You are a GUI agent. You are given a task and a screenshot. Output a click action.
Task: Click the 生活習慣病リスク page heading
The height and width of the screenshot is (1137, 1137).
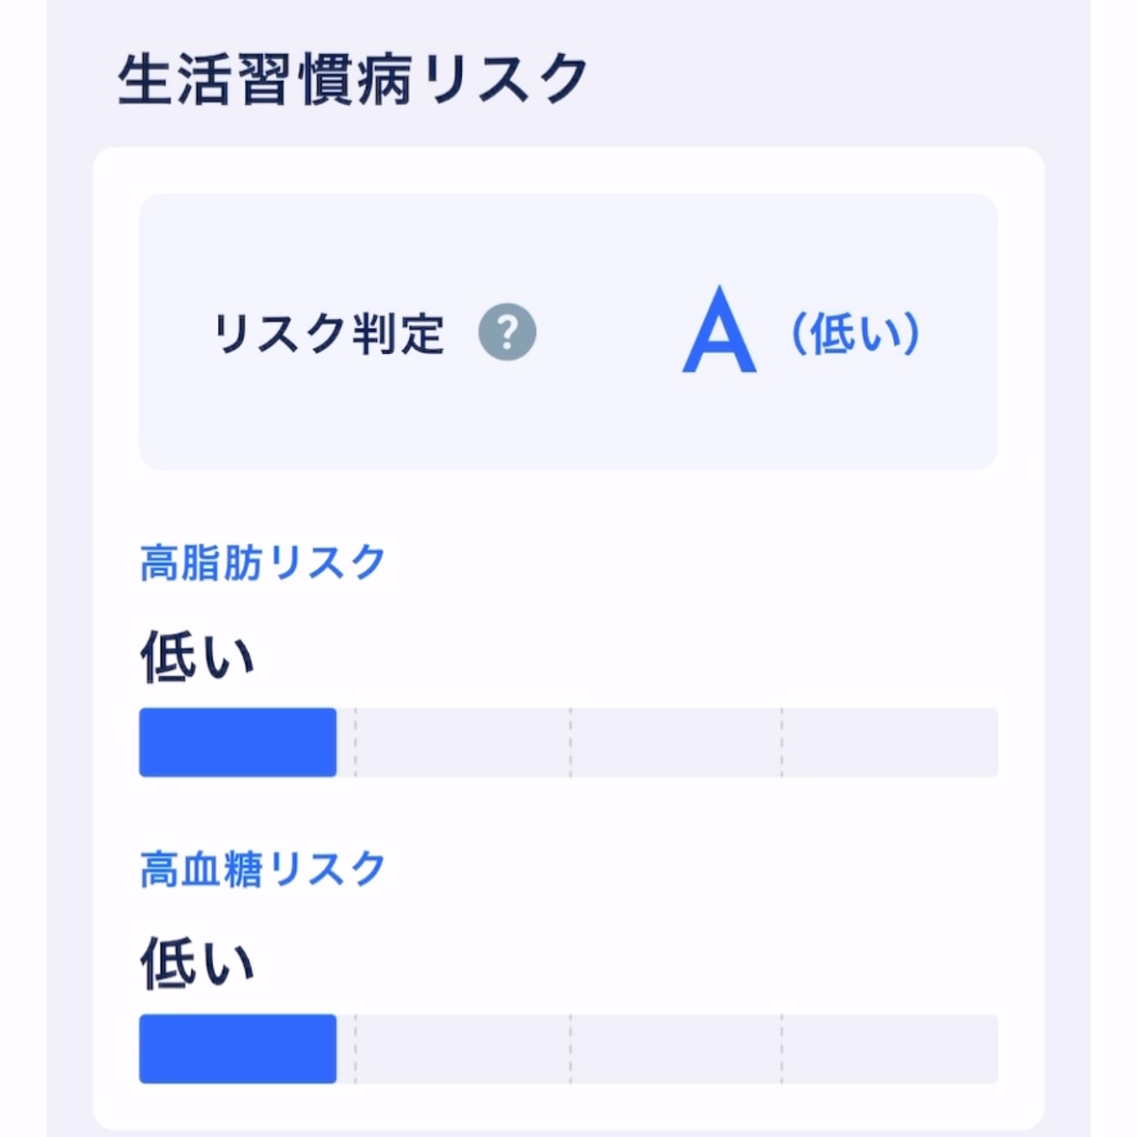tap(353, 79)
